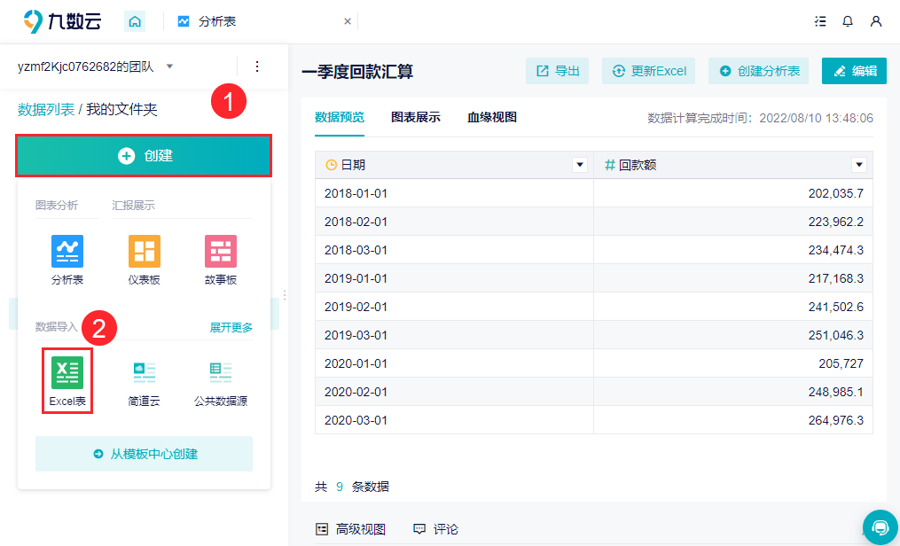
Task: Click the 展开更多 link
Action: [231, 327]
